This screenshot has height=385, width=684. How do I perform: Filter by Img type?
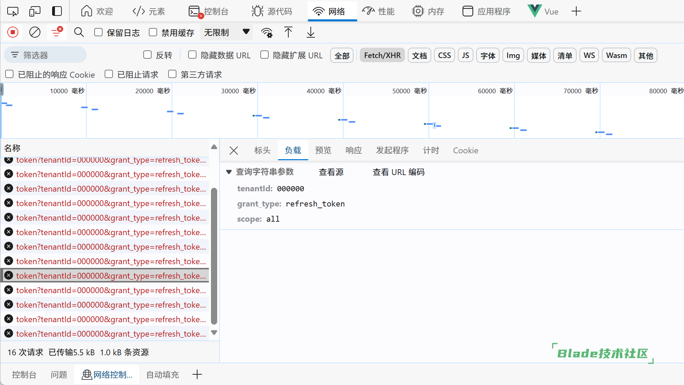(x=513, y=56)
